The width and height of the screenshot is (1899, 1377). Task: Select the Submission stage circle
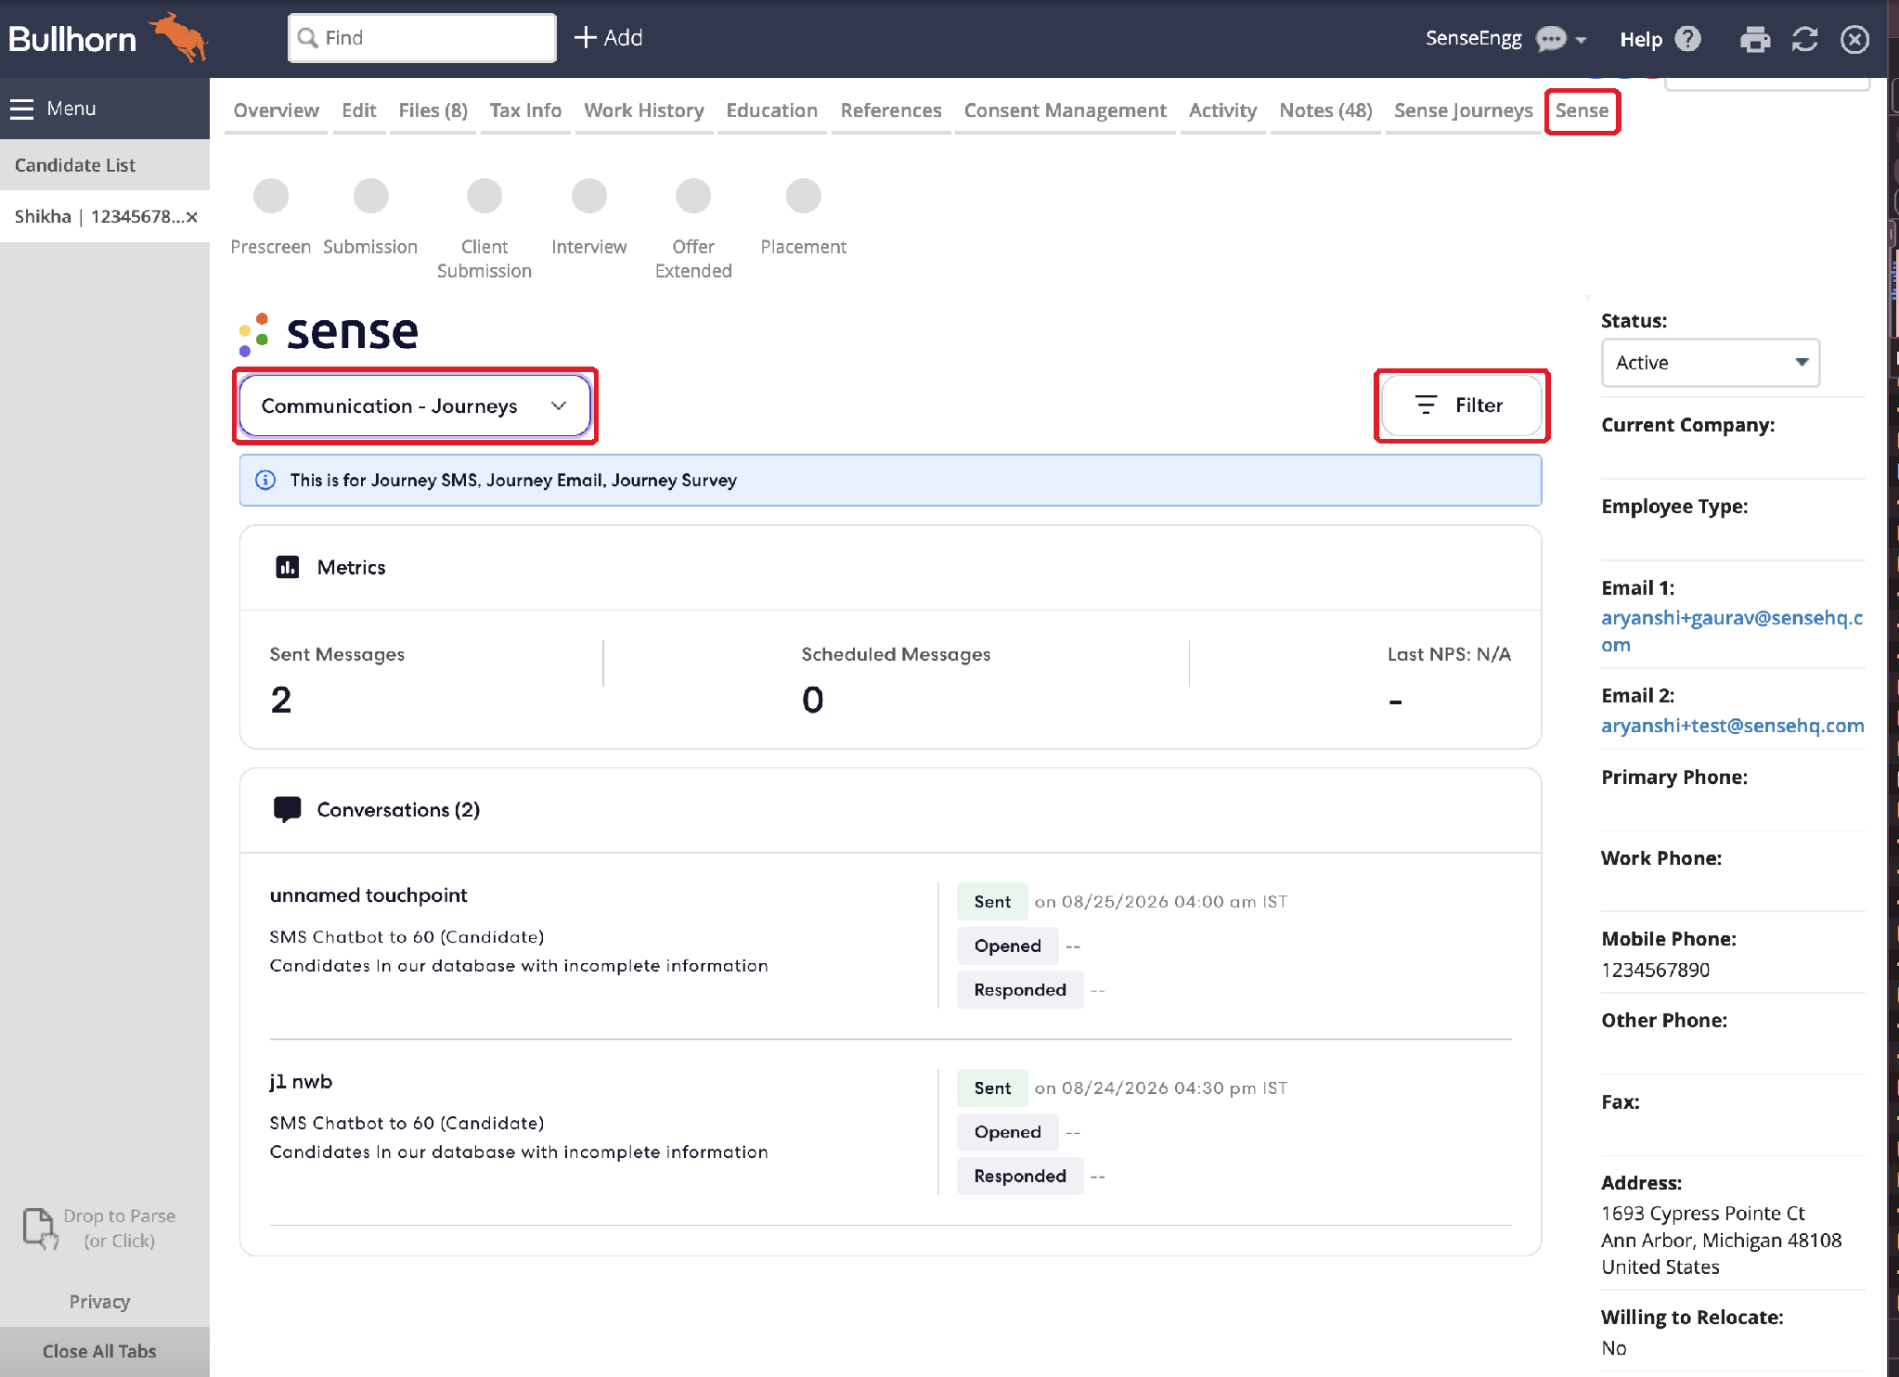coord(370,196)
